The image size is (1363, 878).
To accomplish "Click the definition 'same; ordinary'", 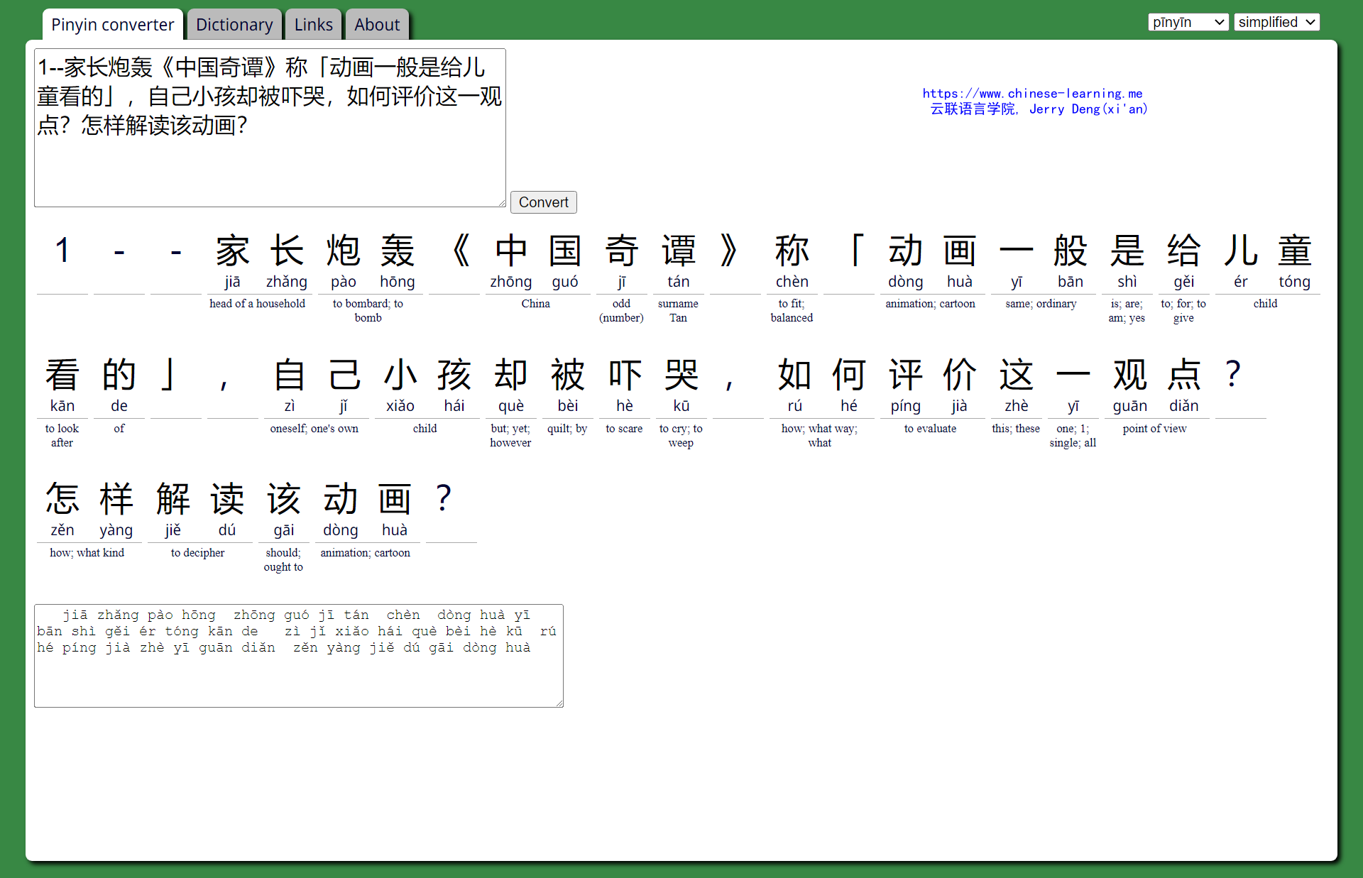I will tap(1041, 304).
